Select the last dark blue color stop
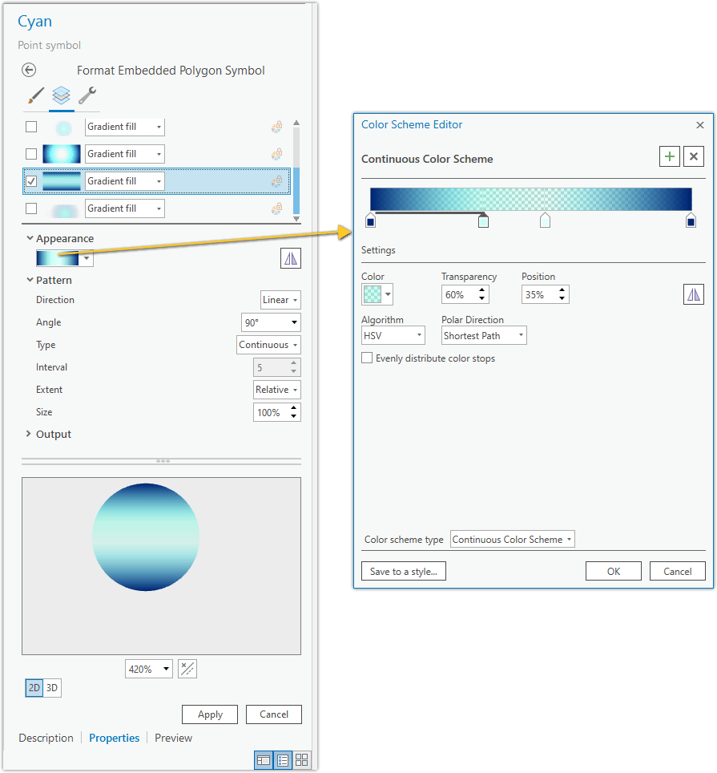This screenshot has height=773, width=717. [691, 220]
